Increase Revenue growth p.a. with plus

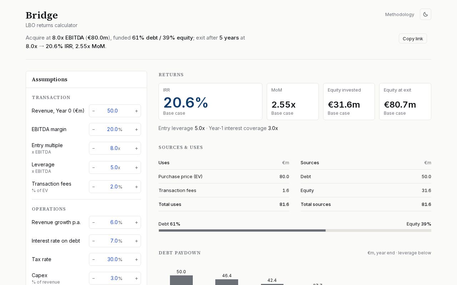coord(136,222)
